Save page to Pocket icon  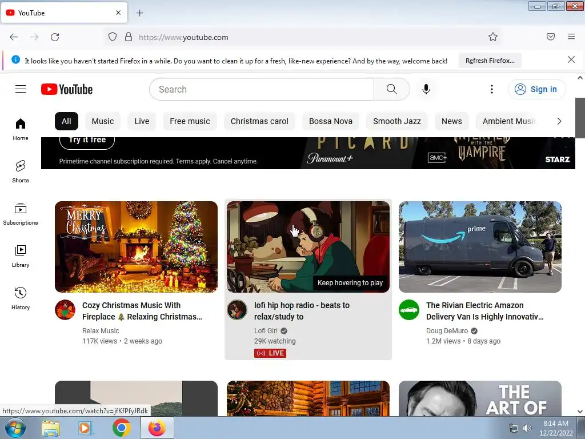pyautogui.click(x=551, y=37)
